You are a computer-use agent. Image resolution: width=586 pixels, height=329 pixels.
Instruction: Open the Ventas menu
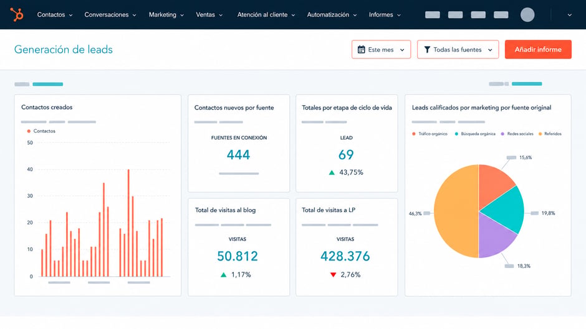click(x=209, y=14)
